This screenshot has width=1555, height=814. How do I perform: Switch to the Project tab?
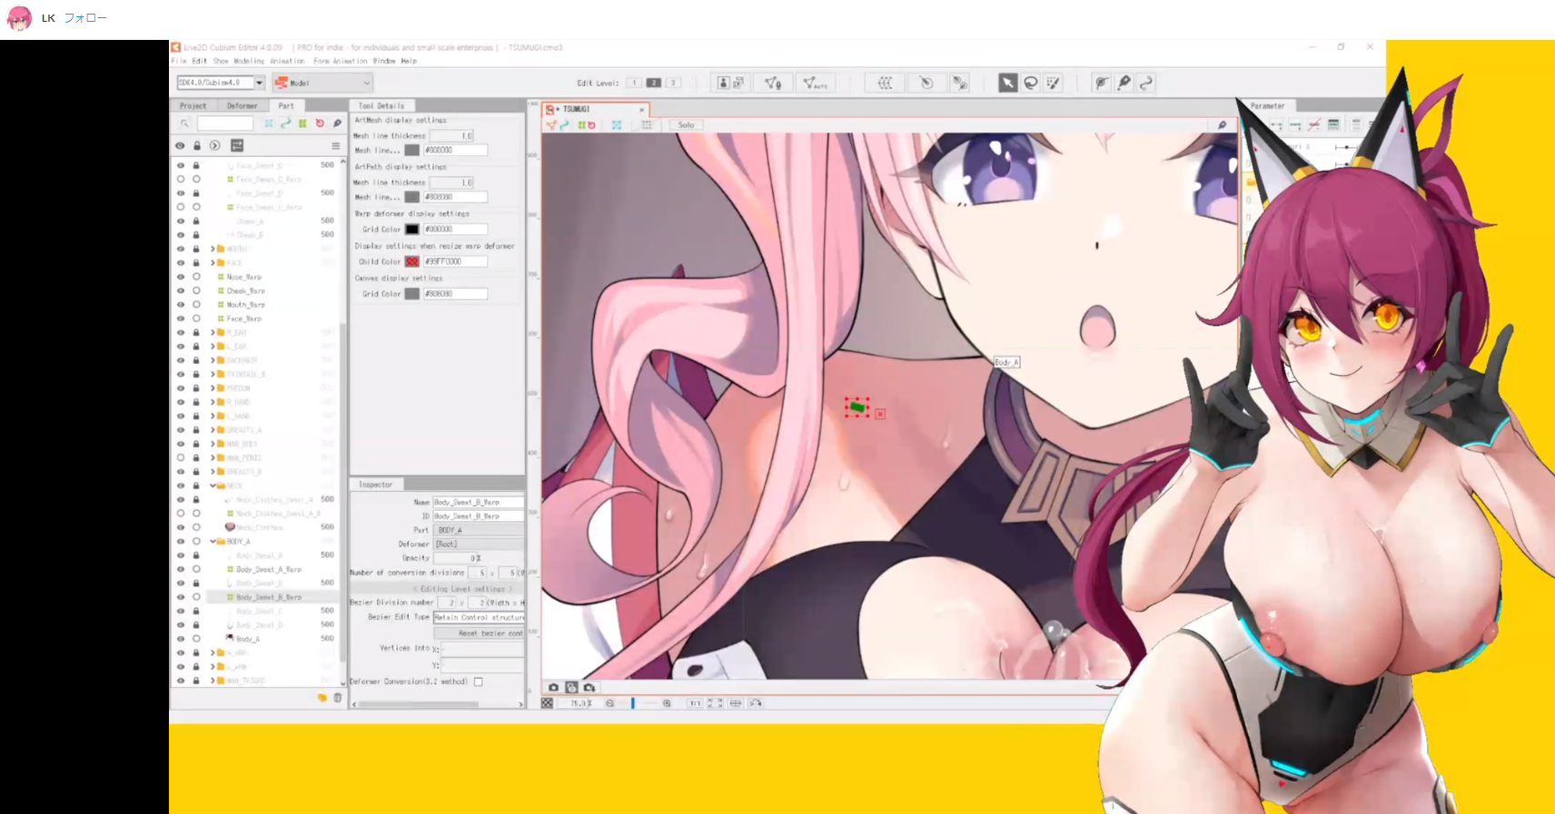click(193, 106)
